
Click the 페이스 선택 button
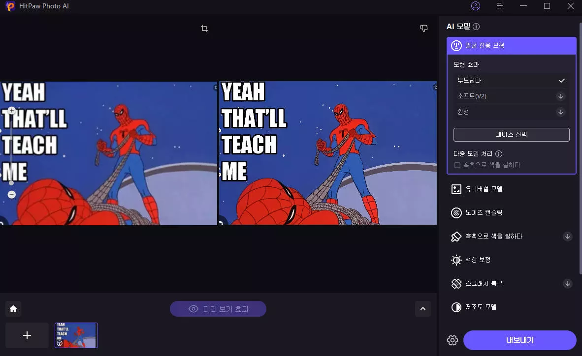[x=511, y=134]
